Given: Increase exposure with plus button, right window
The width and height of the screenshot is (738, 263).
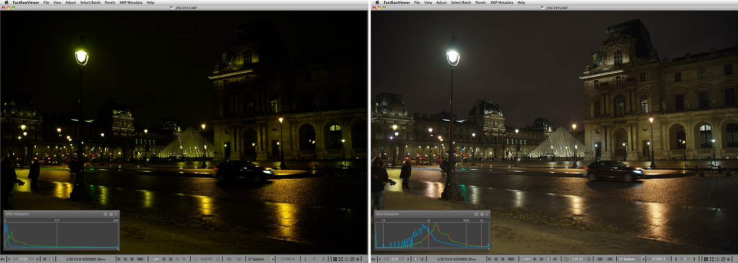Looking at the screenshot, I should tap(587, 259).
